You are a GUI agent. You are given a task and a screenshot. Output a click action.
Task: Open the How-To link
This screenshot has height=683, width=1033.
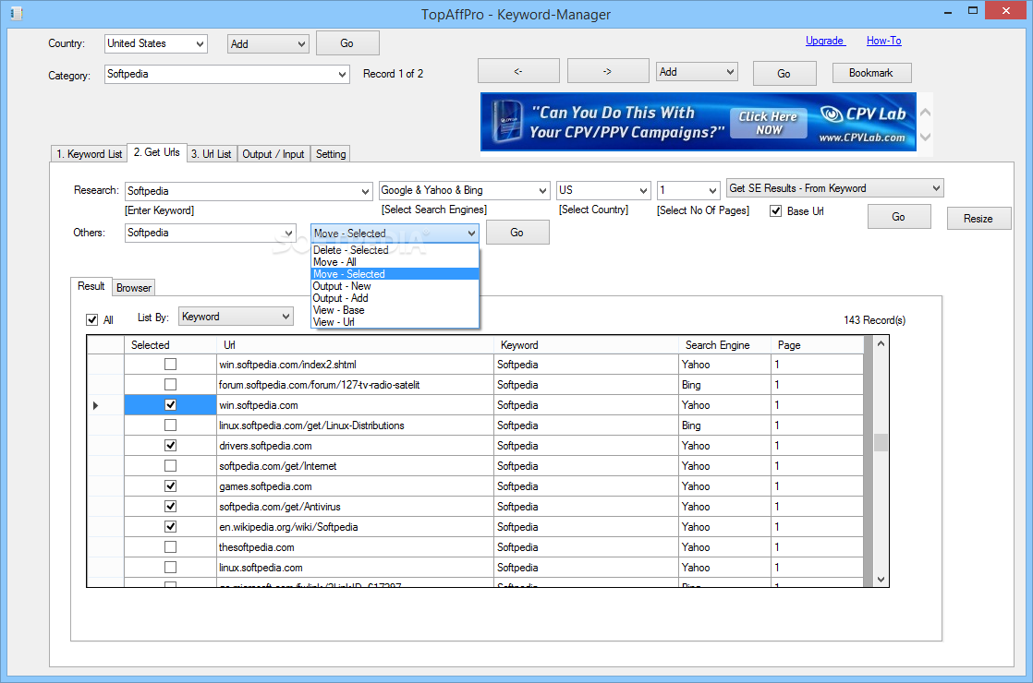click(x=884, y=41)
